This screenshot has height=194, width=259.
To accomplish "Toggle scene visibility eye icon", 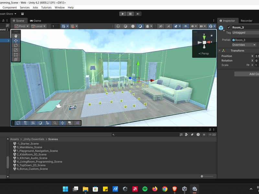I will 186,26.
